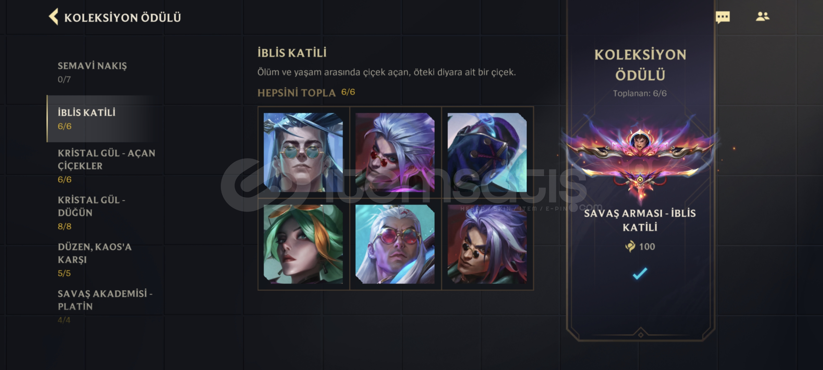Select the blue-haired skin with teal glasses
This screenshot has width=823, height=370.
pyautogui.click(x=303, y=152)
